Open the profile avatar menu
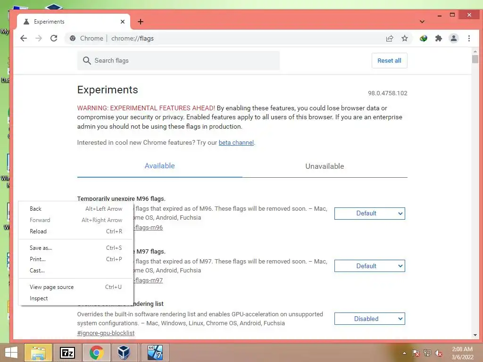The width and height of the screenshot is (483, 362). (x=454, y=38)
